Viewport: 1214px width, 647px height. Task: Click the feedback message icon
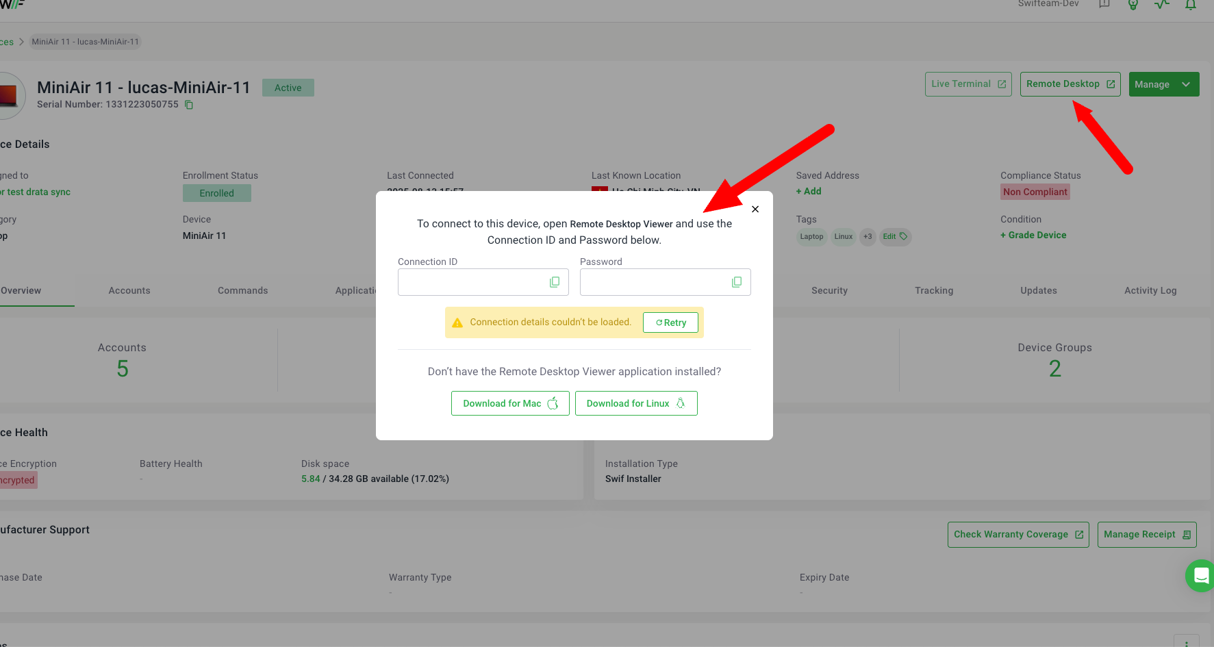1104,5
